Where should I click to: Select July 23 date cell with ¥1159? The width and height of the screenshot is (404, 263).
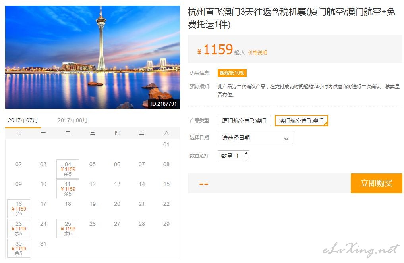[19, 228]
